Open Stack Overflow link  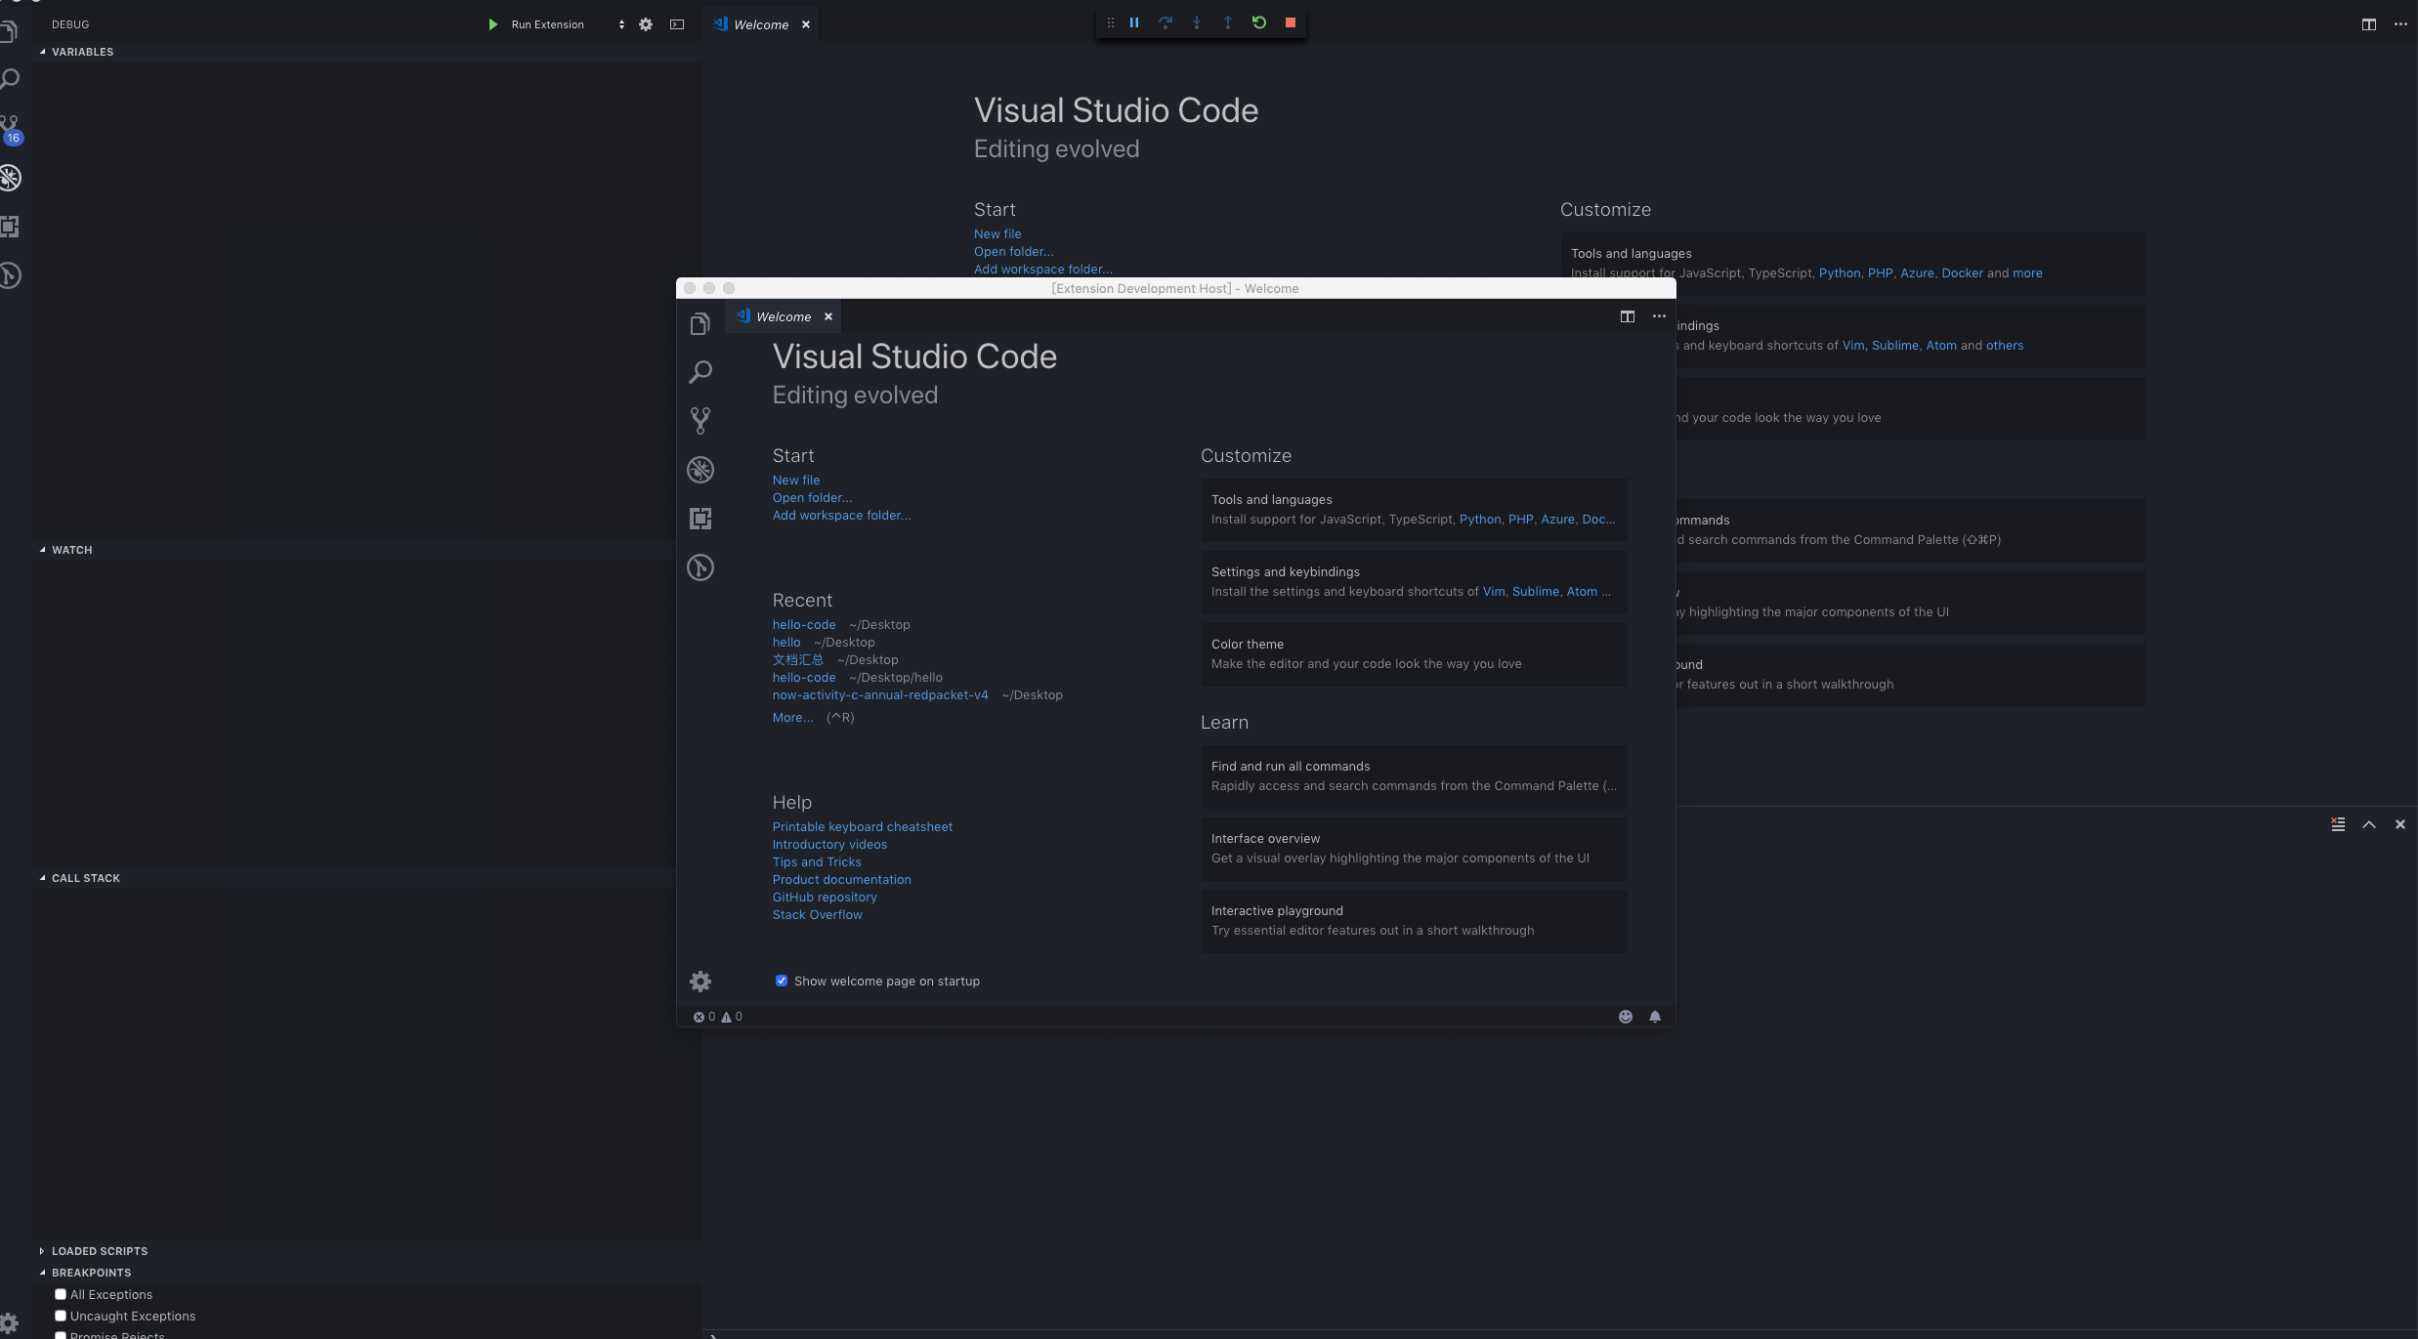(x=818, y=914)
